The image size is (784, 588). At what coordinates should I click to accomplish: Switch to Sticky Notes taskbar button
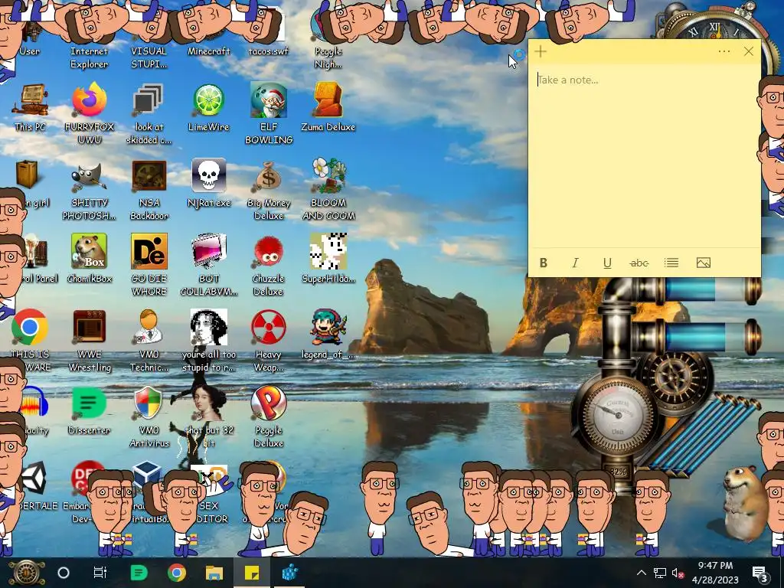pyautogui.click(x=252, y=573)
